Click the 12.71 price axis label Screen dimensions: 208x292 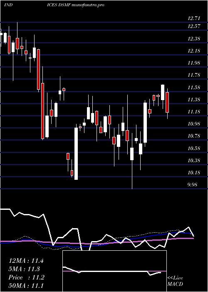point(194,18)
